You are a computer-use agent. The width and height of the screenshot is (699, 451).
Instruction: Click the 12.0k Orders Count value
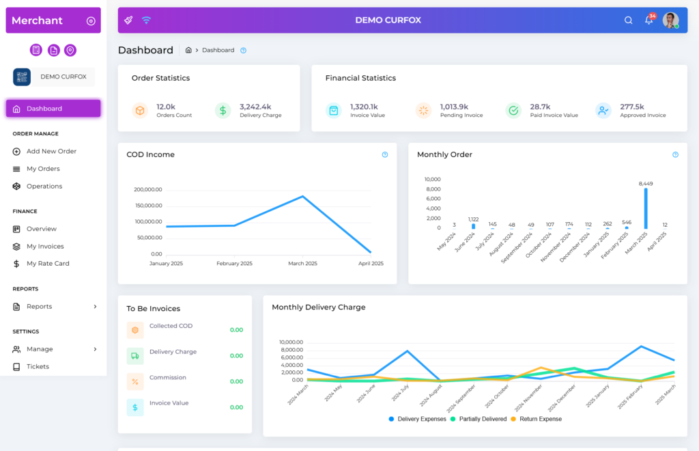pos(166,107)
